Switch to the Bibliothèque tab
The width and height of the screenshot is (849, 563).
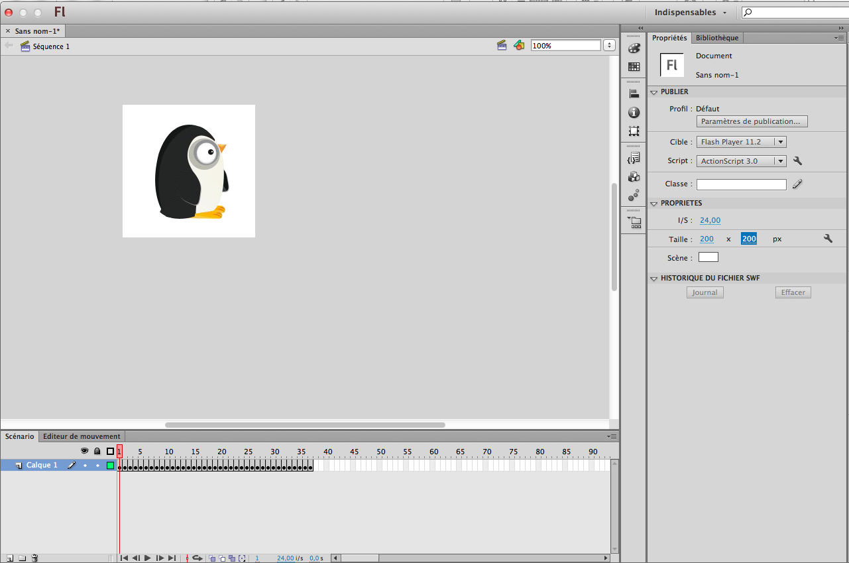pyautogui.click(x=716, y=38)
